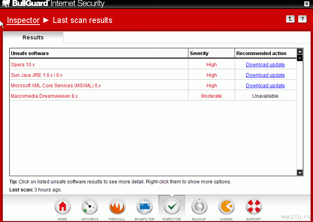Open the Firewall flame icon
The width and height of the screenshot is (313, 222).
pos(117,206)
